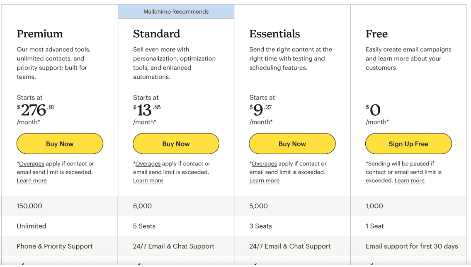Click Buy Now for the Premium plan
This screenshot has width=471, height=267.
click(60, 143)
